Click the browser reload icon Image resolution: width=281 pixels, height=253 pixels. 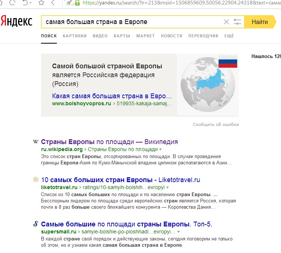pyautogui.click(x=12, y=2)
